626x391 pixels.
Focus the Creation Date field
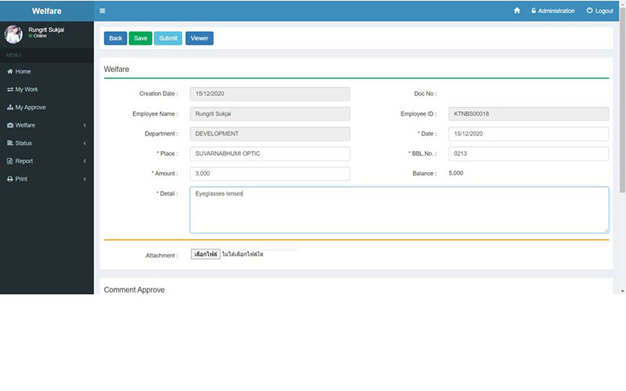click(x=270, y=94)
